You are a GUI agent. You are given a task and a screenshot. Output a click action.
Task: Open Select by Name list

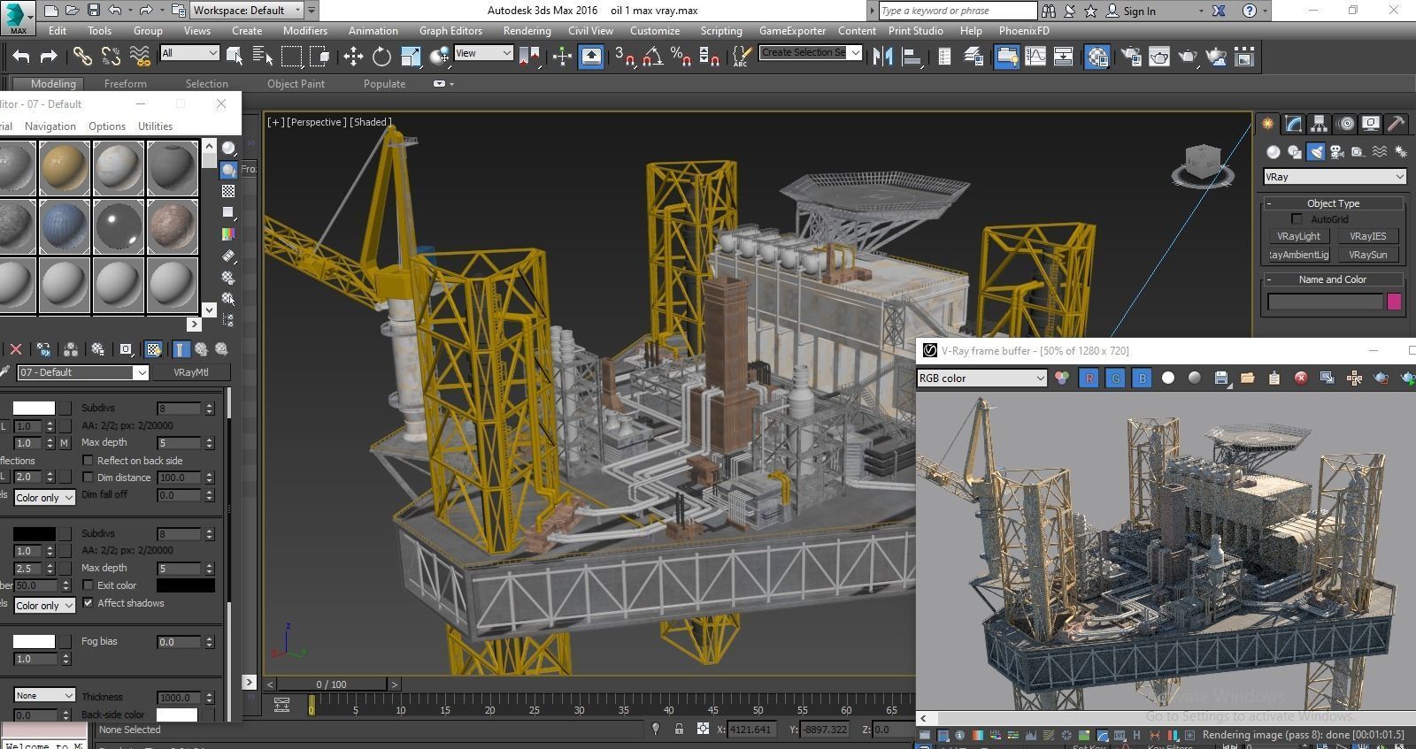coord(262,57)
